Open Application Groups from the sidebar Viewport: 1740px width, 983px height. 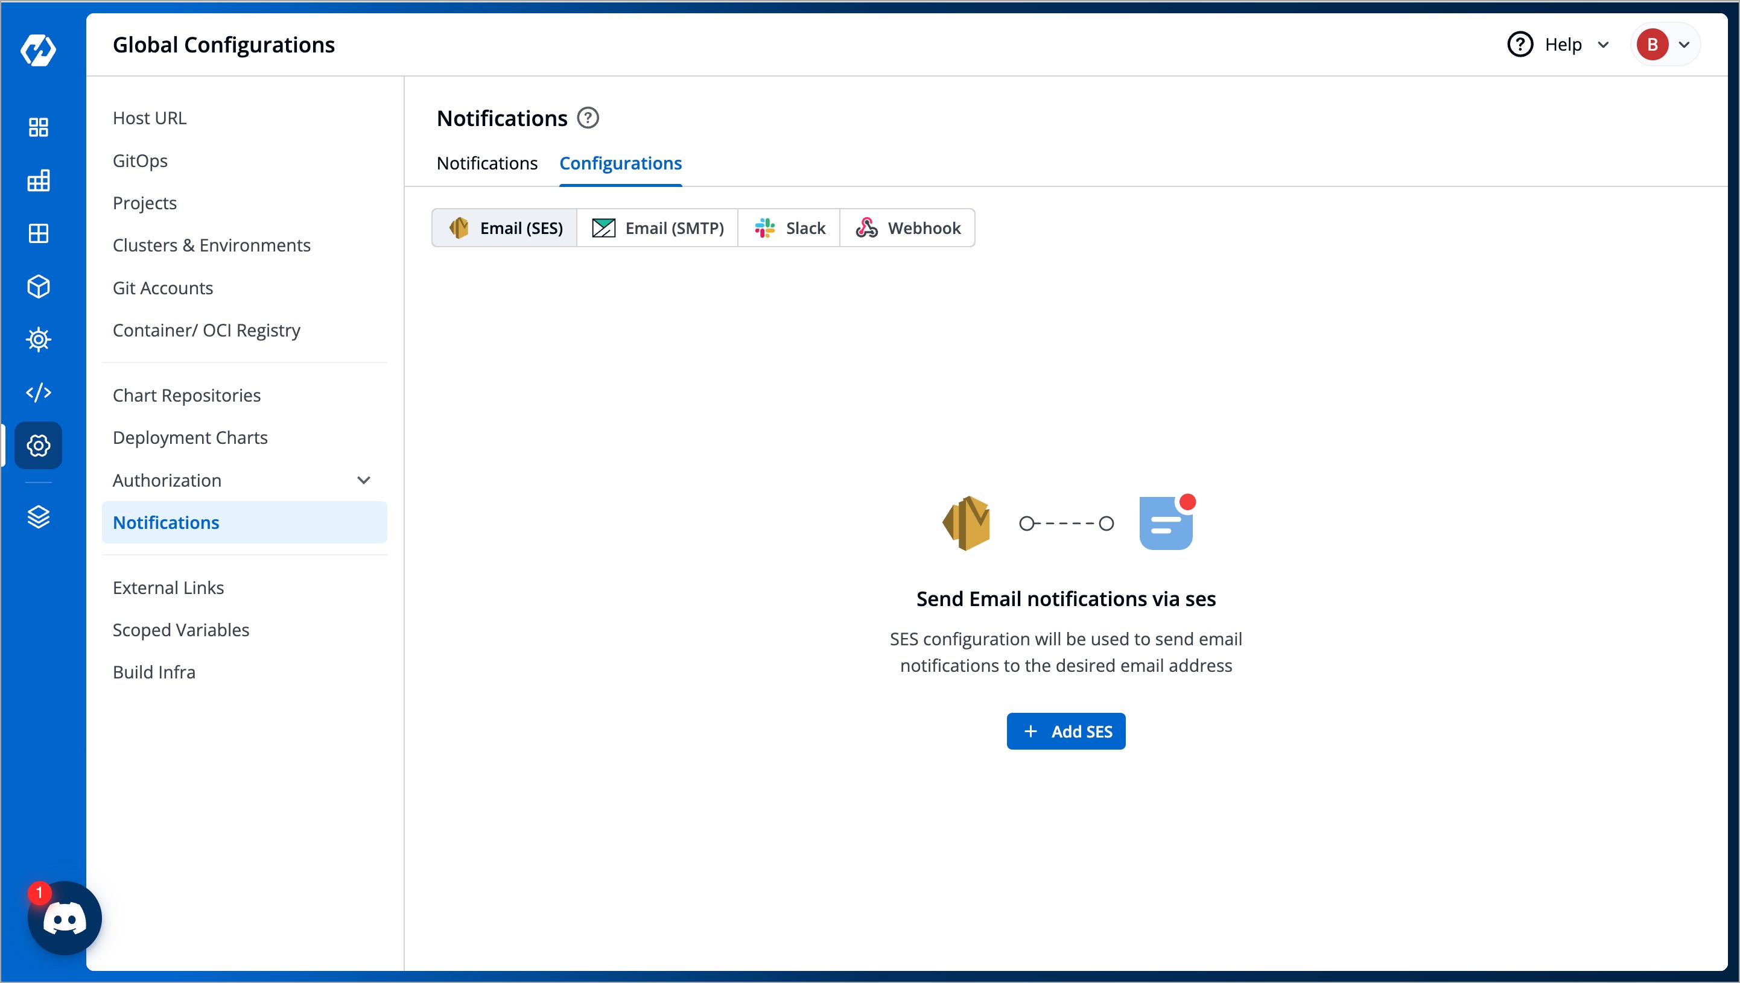pos(39,233)
